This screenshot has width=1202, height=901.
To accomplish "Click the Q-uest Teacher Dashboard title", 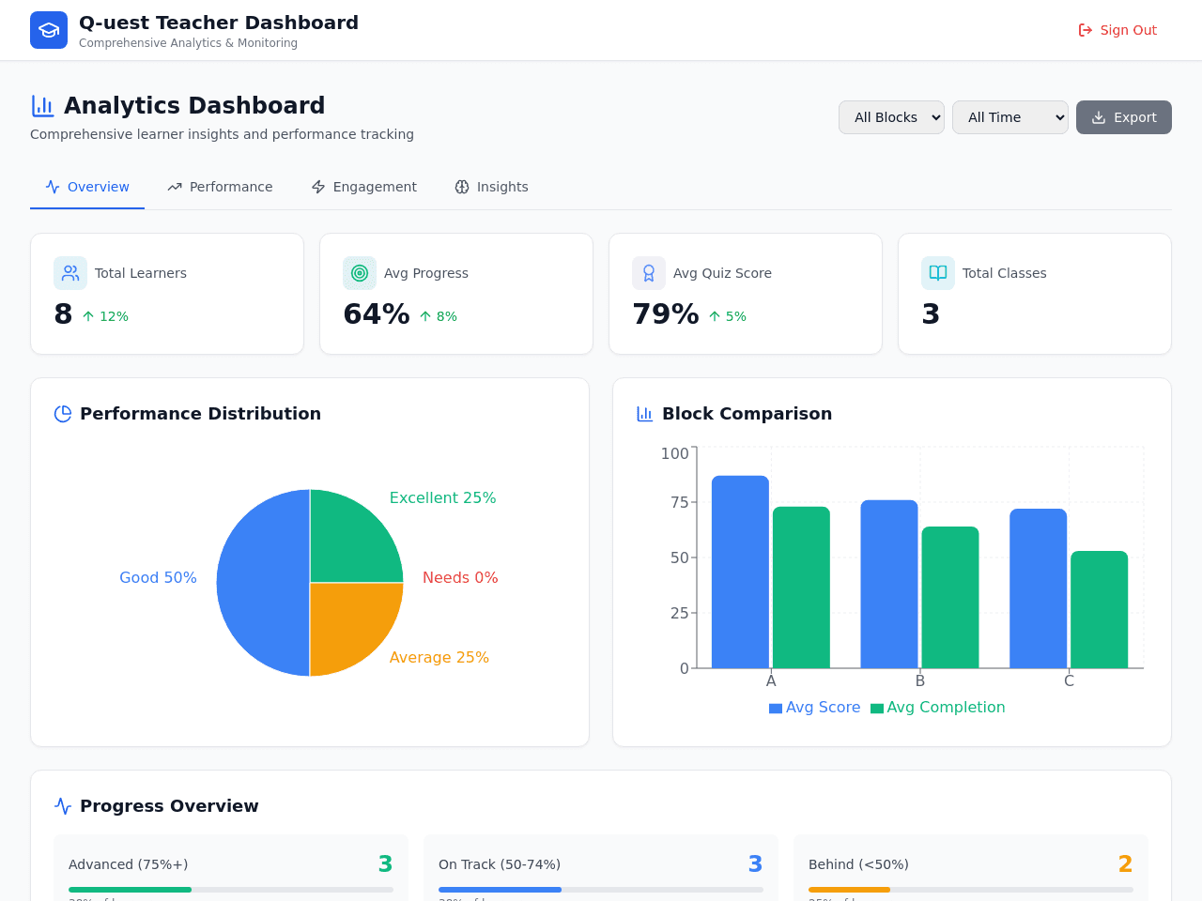I will 219,23.
